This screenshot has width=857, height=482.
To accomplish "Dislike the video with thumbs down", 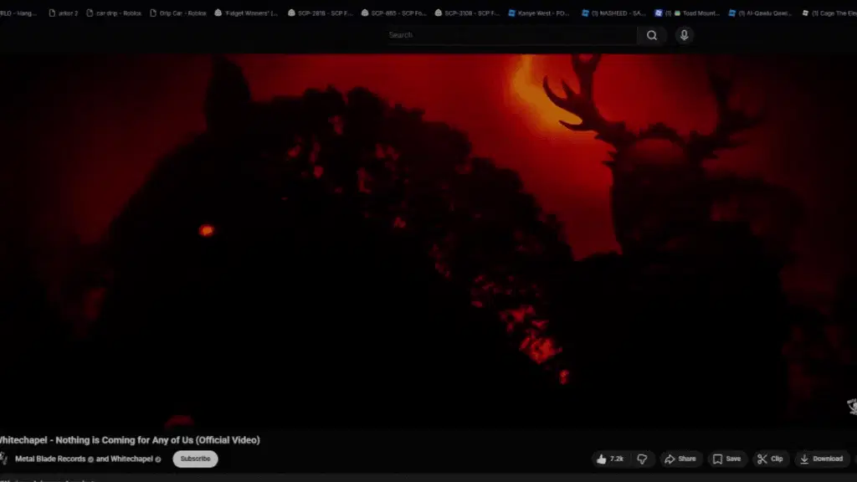I will click(x=642, y=459).
